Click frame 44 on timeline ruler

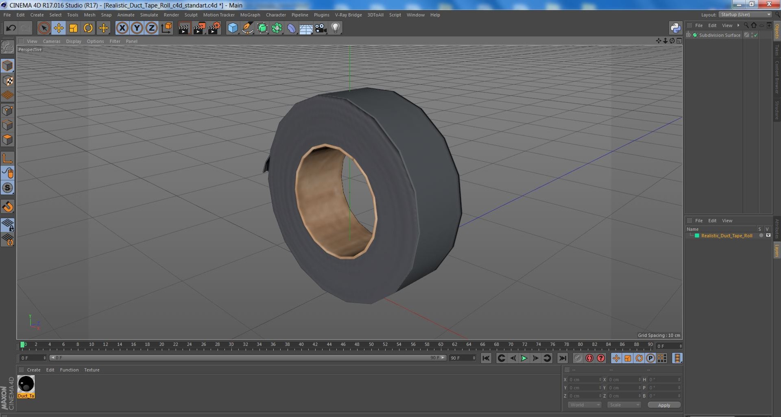pos(329,345)
